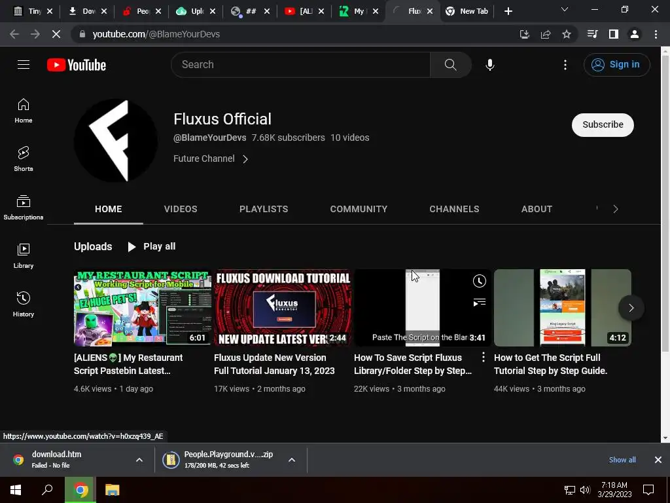This screenshot has height=503, width=670.
Task: Open My Restaurant Script thumbnail
Action: 143,308
